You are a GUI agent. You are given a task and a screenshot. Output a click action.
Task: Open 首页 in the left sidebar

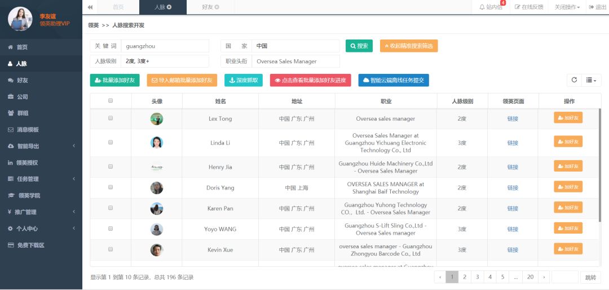21,47
